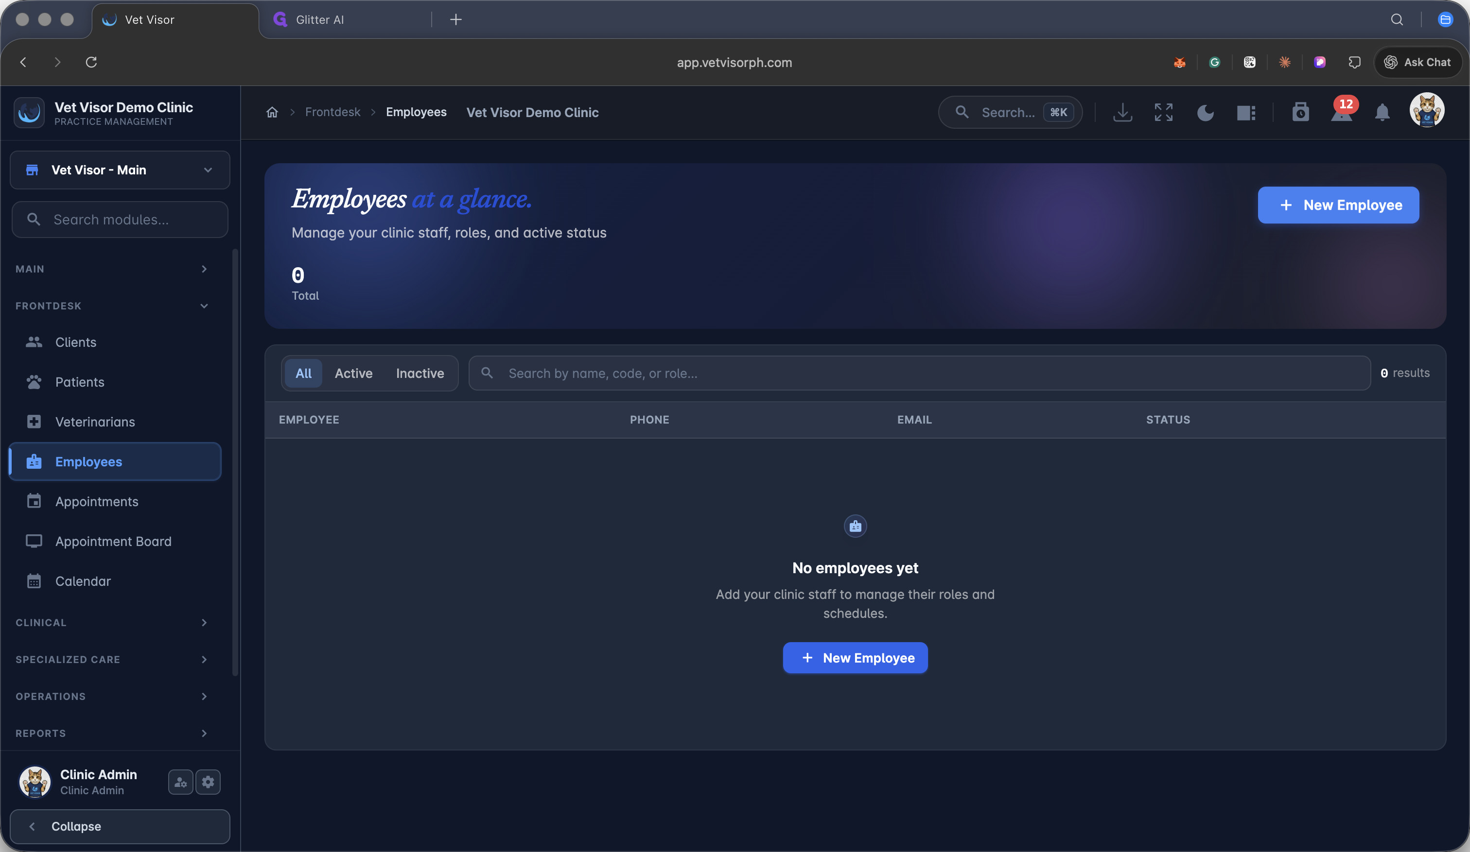The width and height of the screenshot is (1470, 852).
Task: Open the Vet Visor - Main branch dropdown
Action: pos(120,170)
